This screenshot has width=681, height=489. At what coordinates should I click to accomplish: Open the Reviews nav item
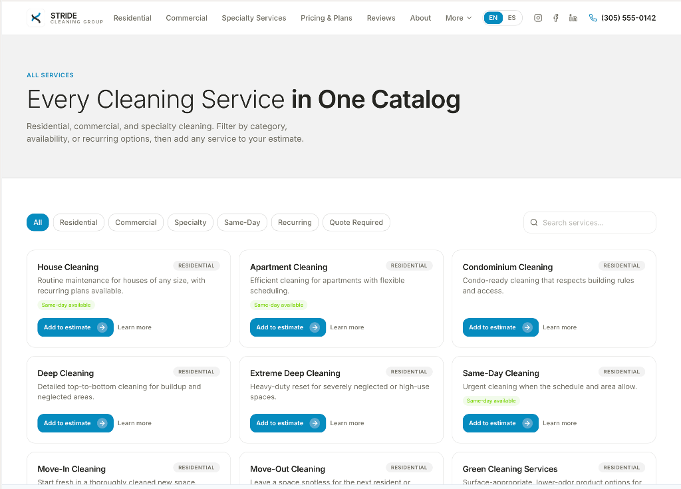point(381,18)
